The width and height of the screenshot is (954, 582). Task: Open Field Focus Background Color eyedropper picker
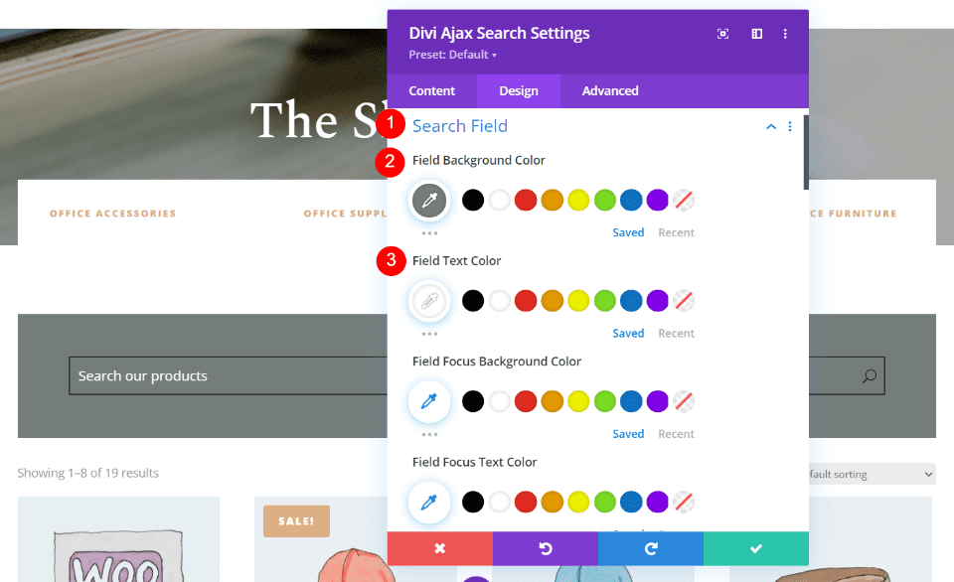click(x=429, y=401)
